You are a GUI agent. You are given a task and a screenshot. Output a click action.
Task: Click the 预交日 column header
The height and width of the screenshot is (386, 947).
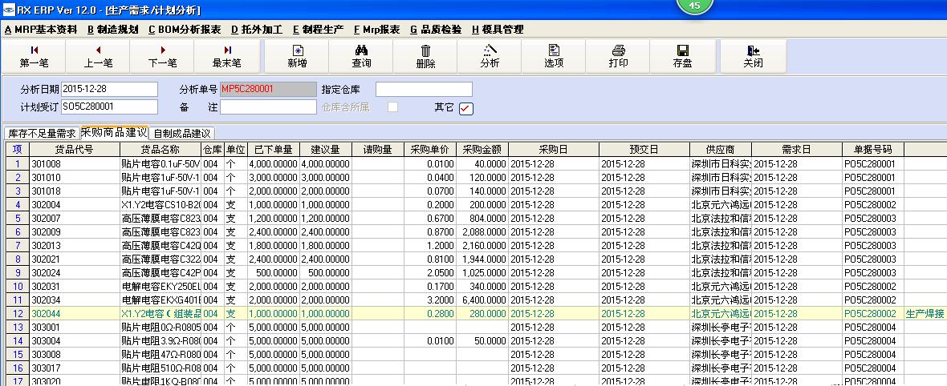(644, 149)
